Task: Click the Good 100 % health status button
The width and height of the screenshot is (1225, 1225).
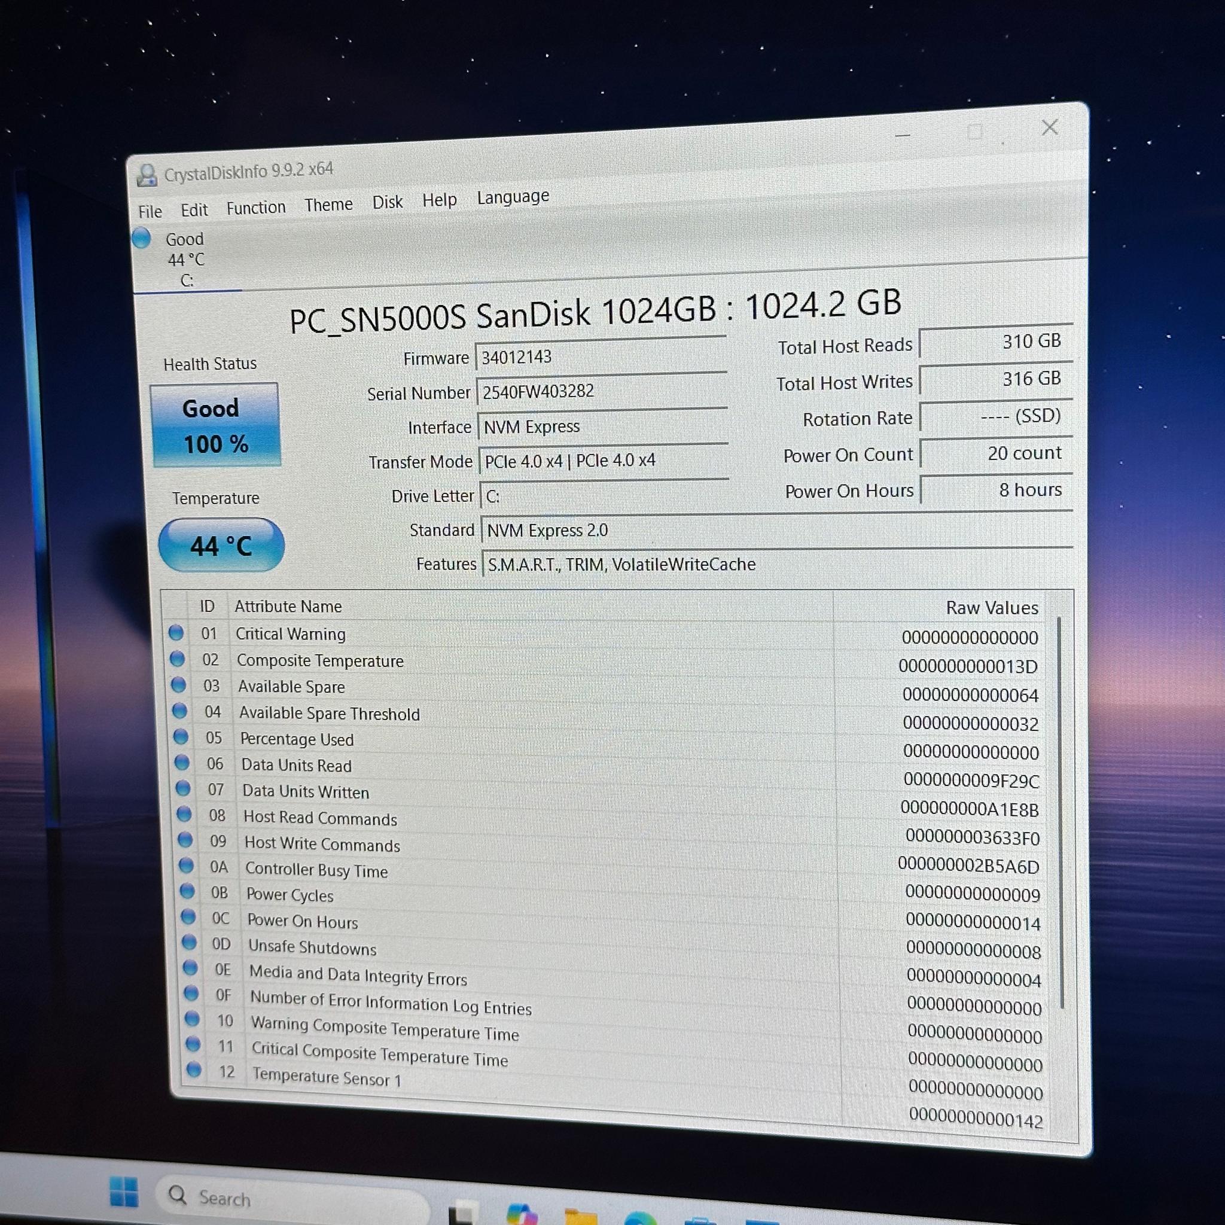Action: (x=215, y=425)
